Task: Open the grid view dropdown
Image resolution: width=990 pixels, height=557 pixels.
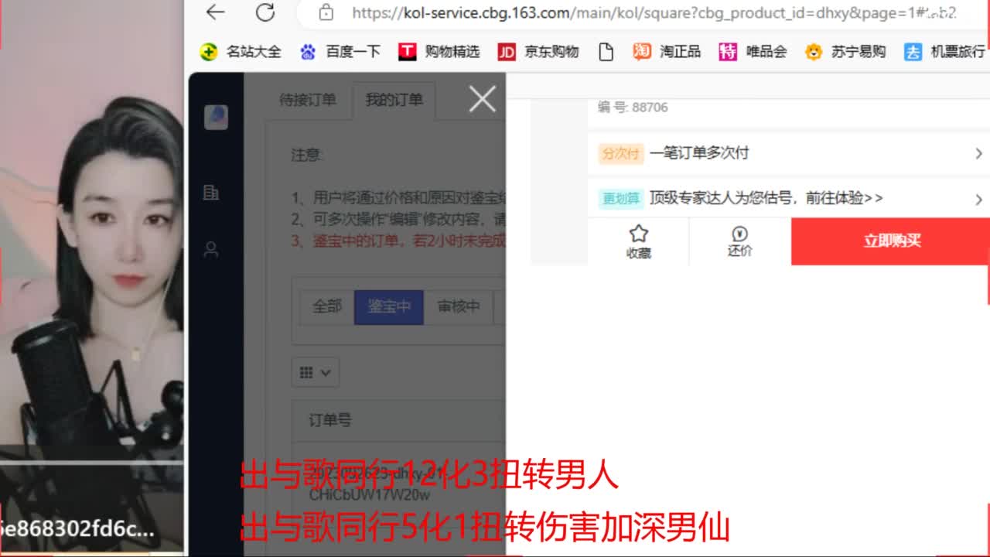Action: tap(316, 372)
